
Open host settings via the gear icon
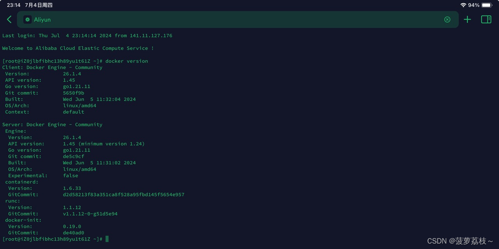(27, 19)
